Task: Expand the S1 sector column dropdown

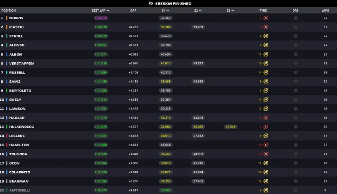Action: 169,11
